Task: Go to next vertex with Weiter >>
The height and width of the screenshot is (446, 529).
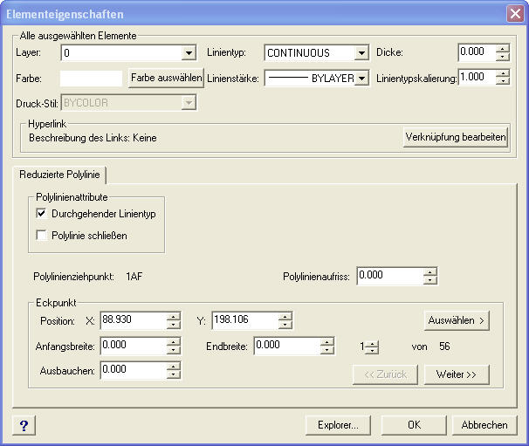Action: pyautogui.click(x=457, y=374)
